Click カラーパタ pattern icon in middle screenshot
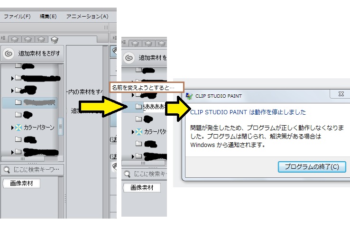 click(x=139, y=132)
